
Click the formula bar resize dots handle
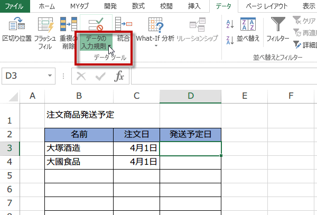pos(63,76)
